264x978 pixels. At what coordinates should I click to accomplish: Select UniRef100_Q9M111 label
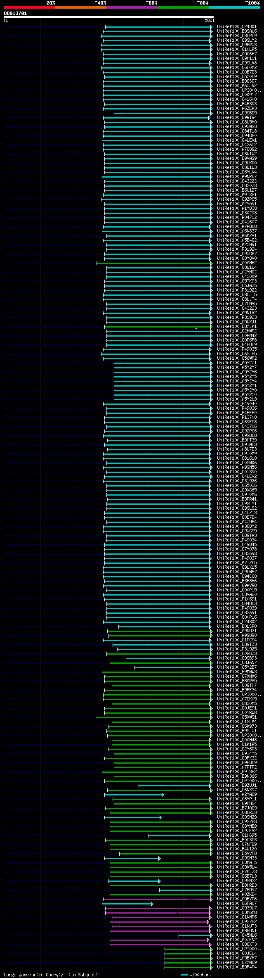(x=237, y=59)
